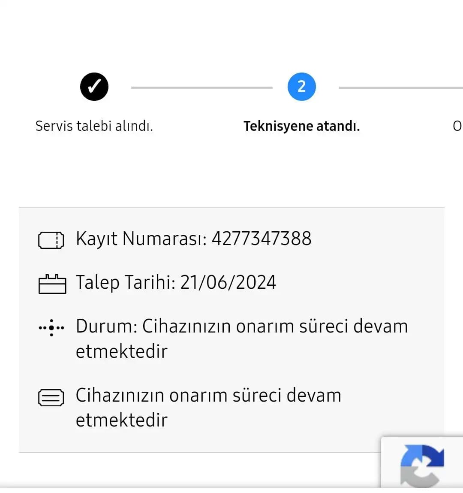Click the progress line after step 2

point(400,88)
